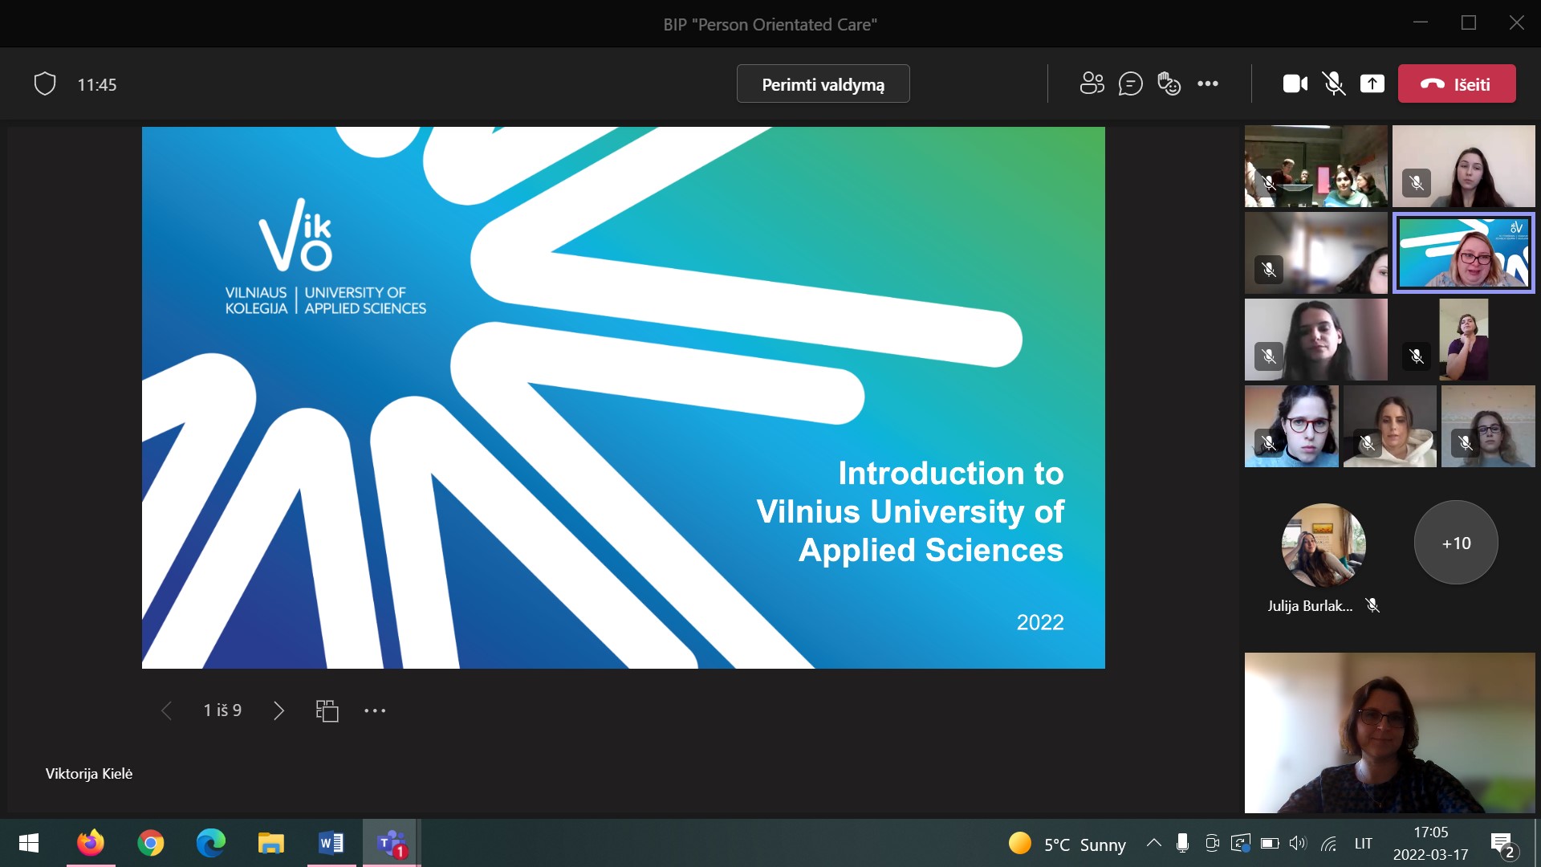Expand the +10 more participants bubble
1541x867 pixels.
1455,543
